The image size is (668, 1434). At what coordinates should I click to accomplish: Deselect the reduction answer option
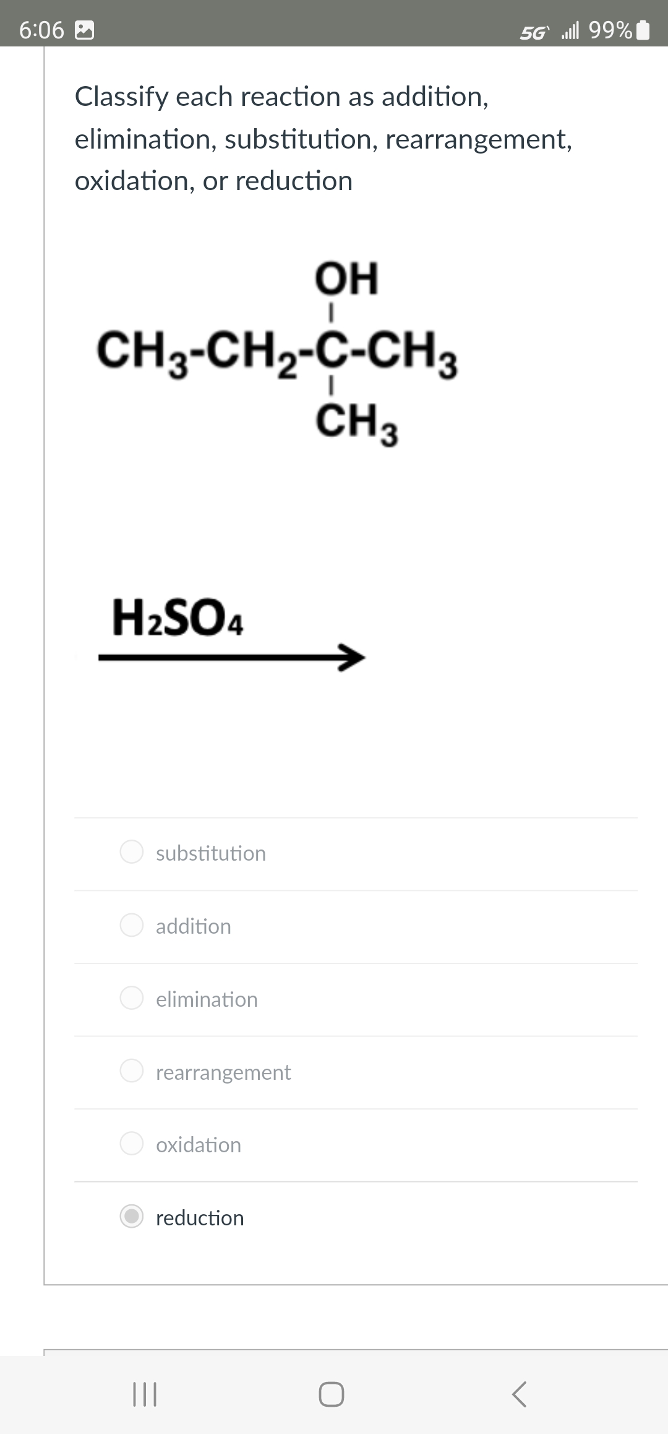tap(132, 1217)
